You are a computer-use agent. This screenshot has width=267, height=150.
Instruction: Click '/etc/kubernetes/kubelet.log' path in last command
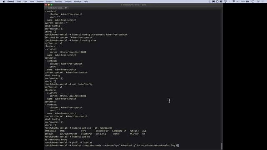pos(158,145)
